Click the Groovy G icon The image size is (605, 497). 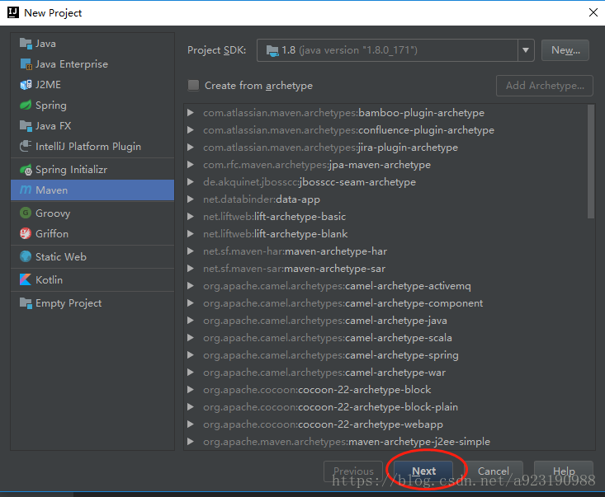point(26,213)
